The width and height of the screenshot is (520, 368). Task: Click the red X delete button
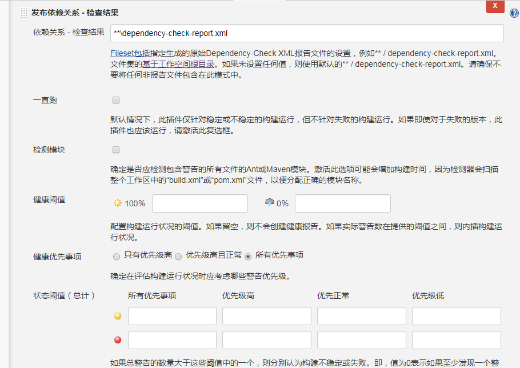[495, 6]
